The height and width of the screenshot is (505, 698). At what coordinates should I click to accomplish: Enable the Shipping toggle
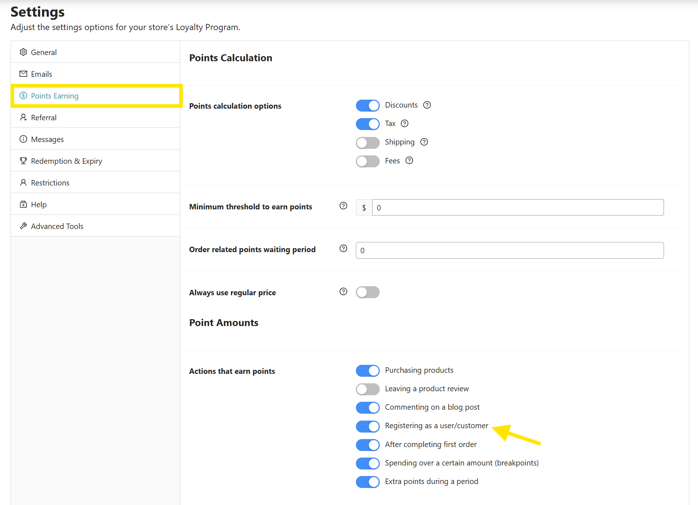[368, 143]
